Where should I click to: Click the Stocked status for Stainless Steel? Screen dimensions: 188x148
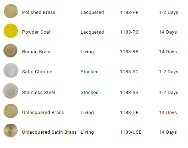90,93
